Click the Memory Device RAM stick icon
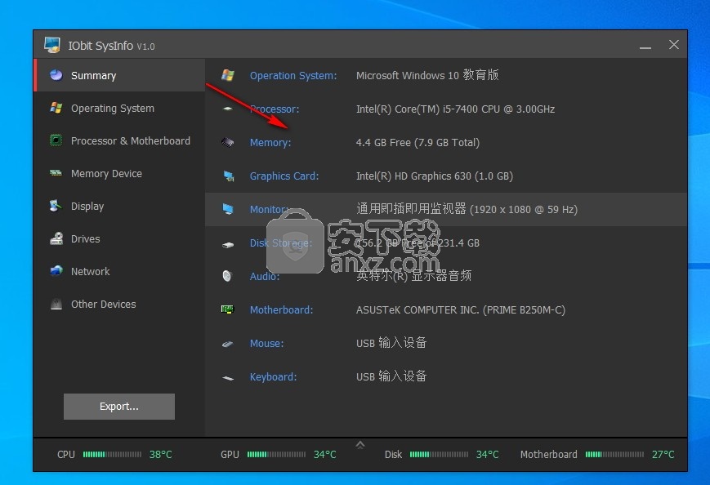 point(56,173)
